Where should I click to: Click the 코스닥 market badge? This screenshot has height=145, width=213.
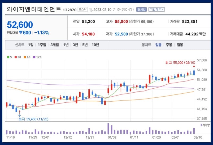tap(82, 10)
